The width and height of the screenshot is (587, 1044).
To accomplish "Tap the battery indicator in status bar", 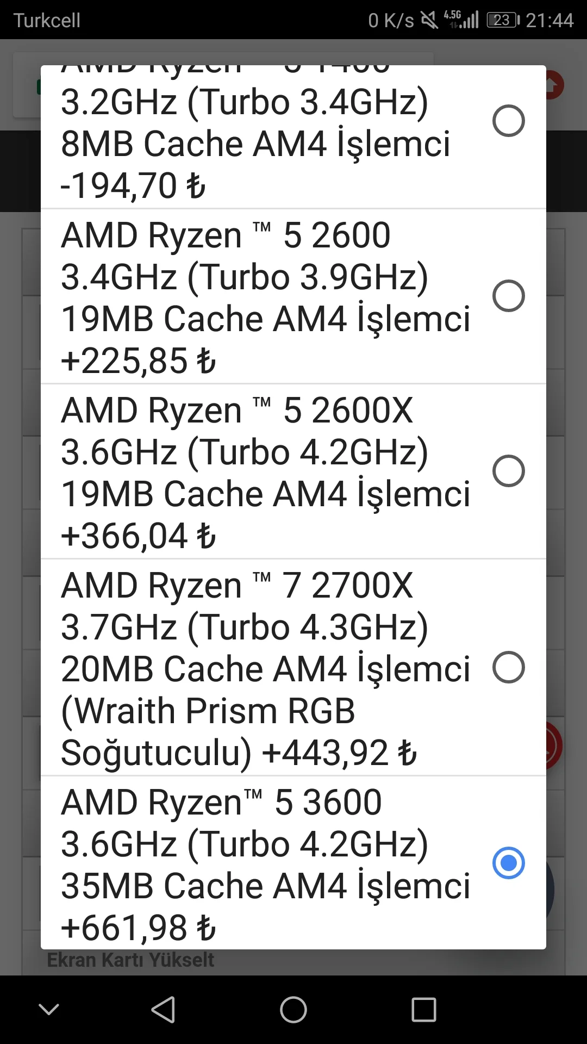I will point(503,21).
